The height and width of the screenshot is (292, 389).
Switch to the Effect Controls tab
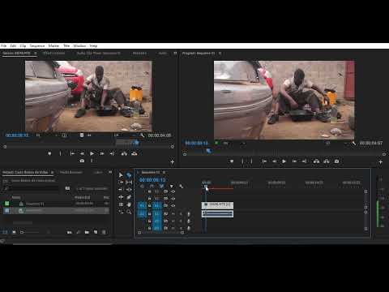click(53, 53)
